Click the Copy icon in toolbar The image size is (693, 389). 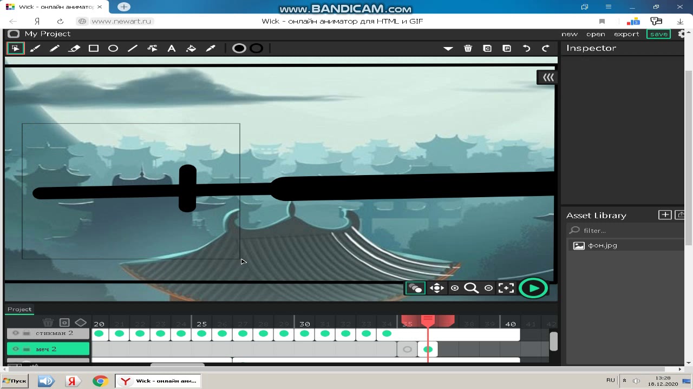[487, 48]
